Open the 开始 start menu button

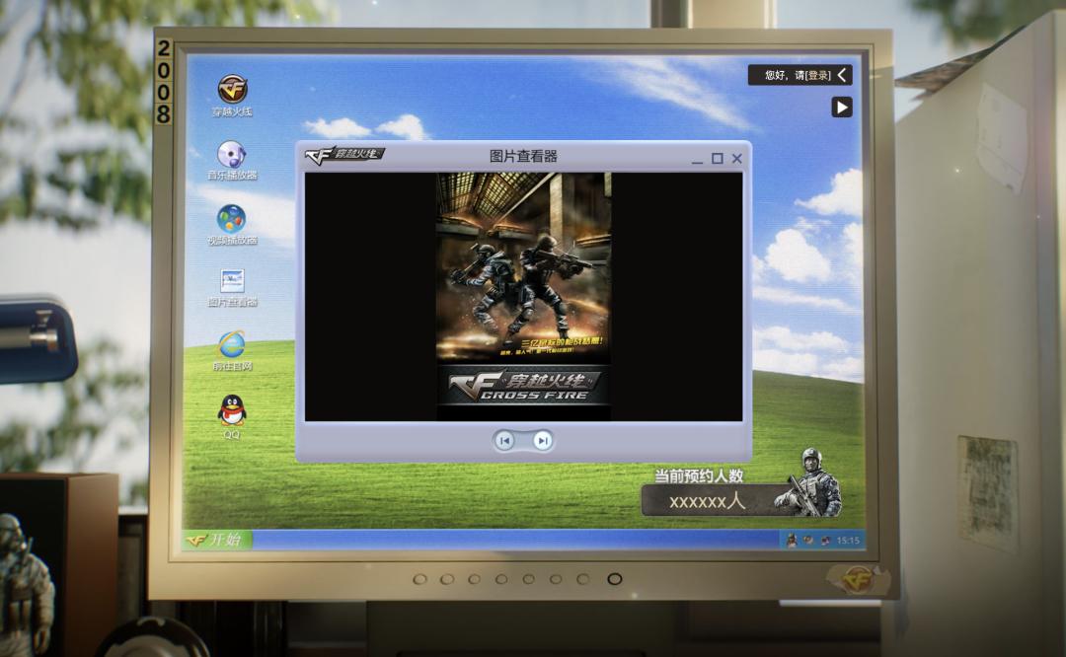[x=216, y=540]
